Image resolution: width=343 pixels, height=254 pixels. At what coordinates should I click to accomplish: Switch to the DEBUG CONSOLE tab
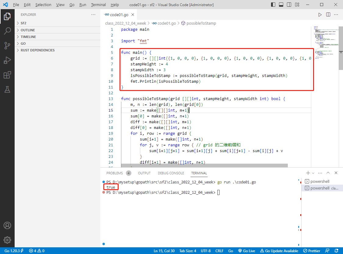(171, 173)
